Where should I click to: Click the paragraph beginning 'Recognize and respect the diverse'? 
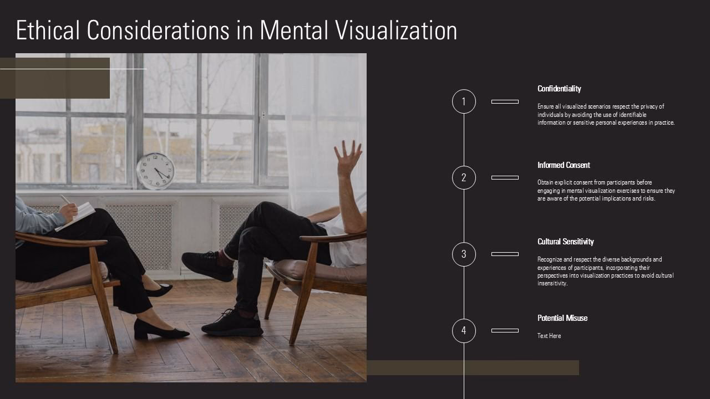point(606,271)
